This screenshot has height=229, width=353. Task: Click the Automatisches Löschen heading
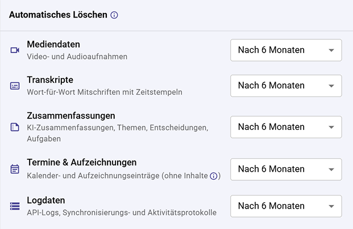(x=58, y=15)
